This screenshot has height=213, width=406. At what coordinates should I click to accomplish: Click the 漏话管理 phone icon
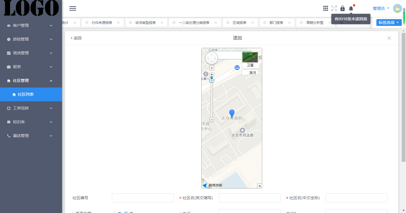tap(9, 136)
